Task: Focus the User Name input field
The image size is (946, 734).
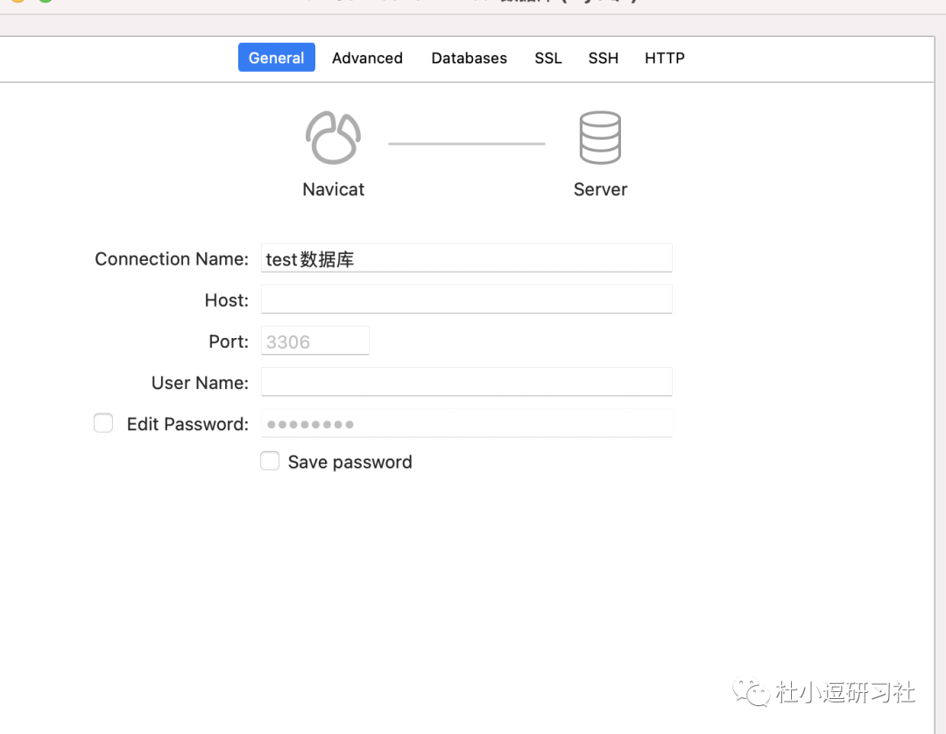Action: pyautogui.click(x=466, y=382)
